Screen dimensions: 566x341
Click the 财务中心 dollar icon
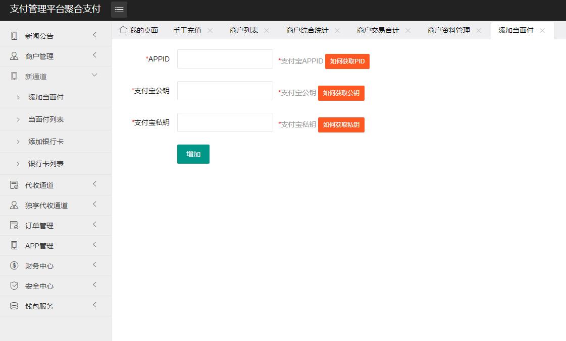pos(14,266)
